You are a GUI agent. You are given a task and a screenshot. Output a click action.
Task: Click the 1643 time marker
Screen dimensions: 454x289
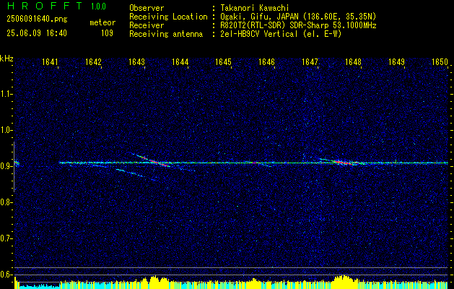pyautogui.click(x=136, y=61)
